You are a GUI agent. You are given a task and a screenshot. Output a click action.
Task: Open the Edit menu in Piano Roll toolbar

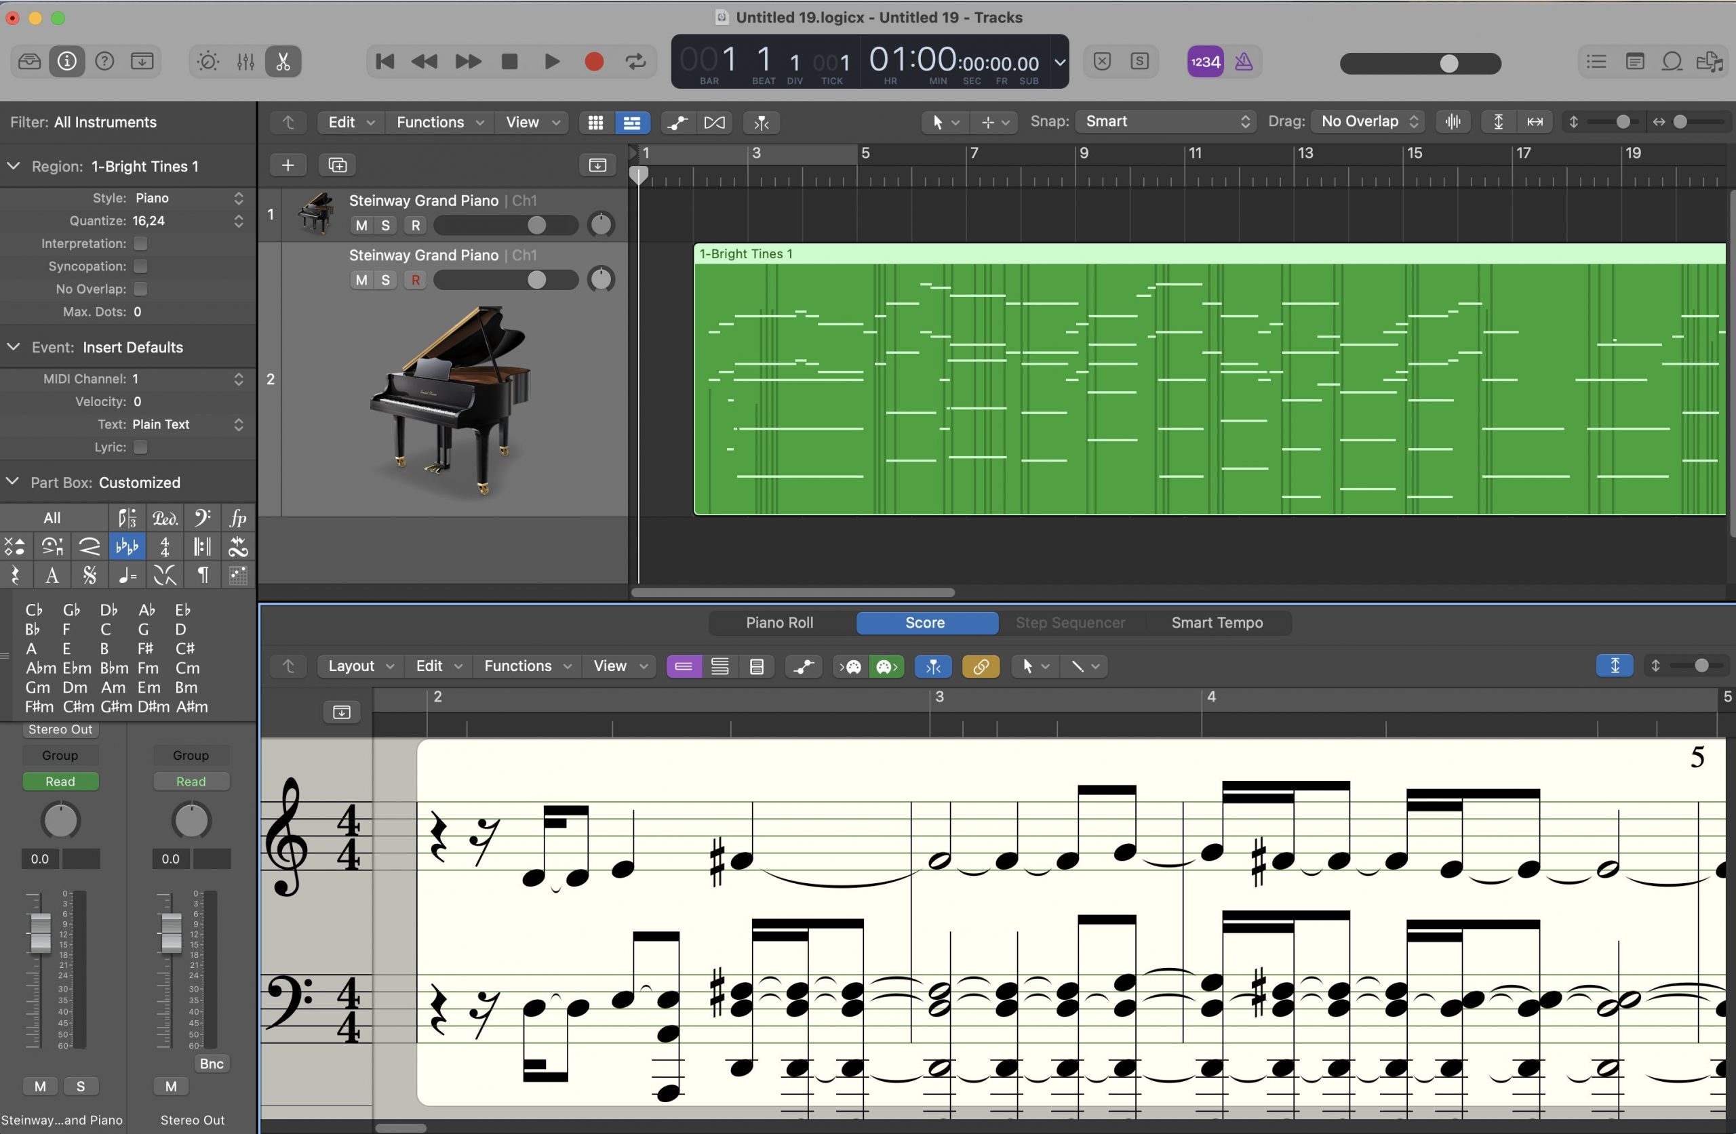[437, 667]
